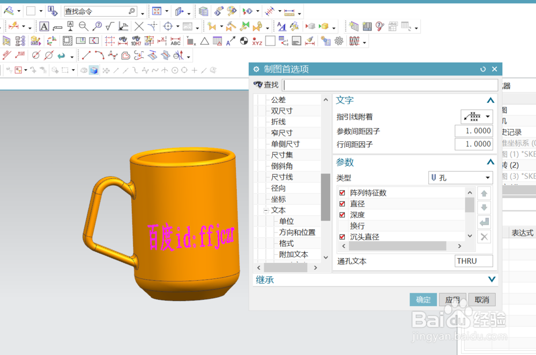Click the 取消 button
Screen dimensions: 536x355
482,300
